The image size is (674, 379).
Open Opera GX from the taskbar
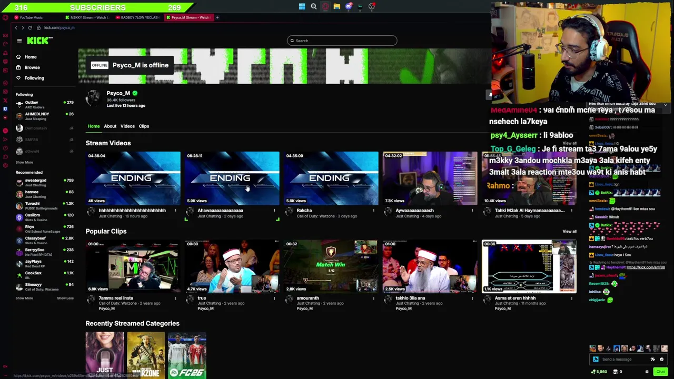[x=325, y=6]
